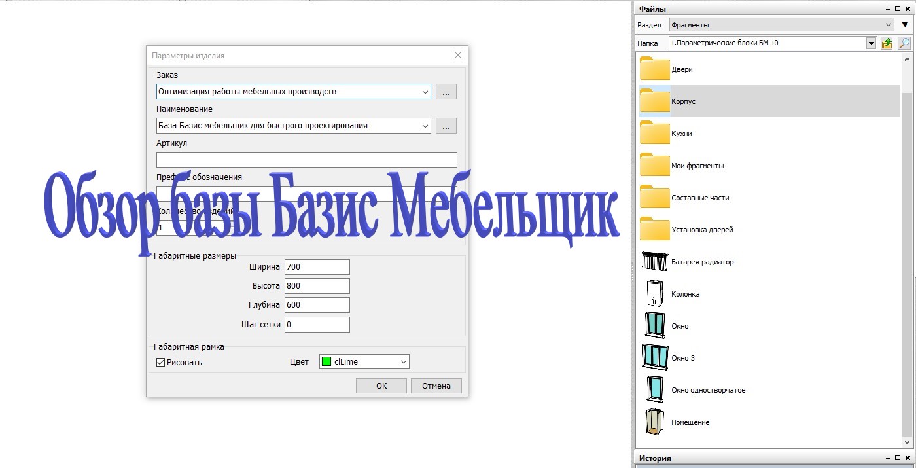The height and width of the screenshot is (468, 916).
Task: Minimize the История panel
Action: [x=888, y=458]
